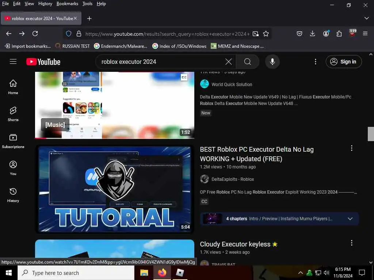Open the MEMZ and Noescape bookmark
Image resolution: width=374 pixels, height=280 pixels.
click(237, 46)
